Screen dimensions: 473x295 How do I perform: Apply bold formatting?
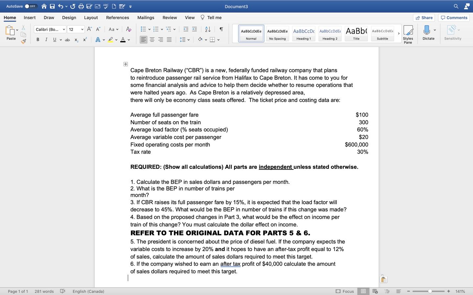pyautogui.click(x=37, y=40)
